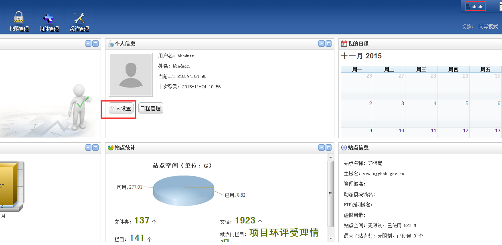Viewport: 502px width, 245px height.
Task: Click the 站点统计 scrollbar down arrow
Action: click(330, 239)
